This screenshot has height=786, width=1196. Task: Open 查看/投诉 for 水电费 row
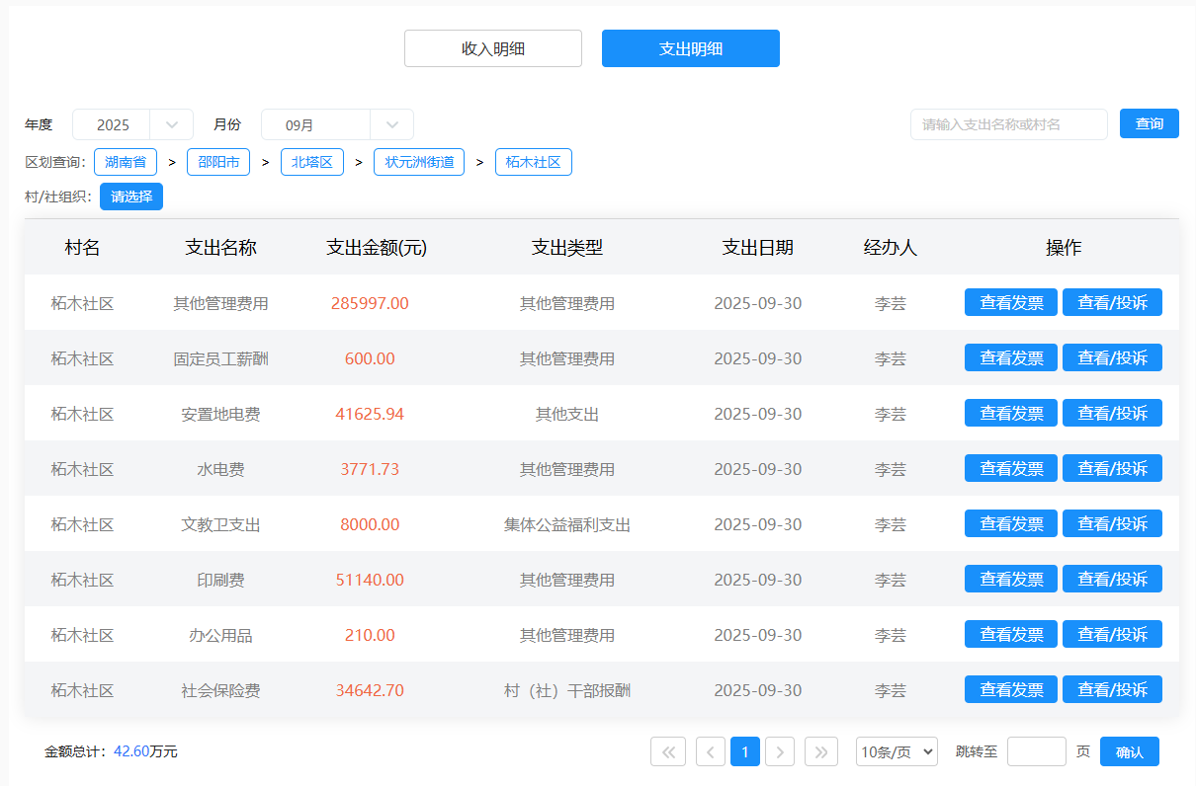point(1112,469)
